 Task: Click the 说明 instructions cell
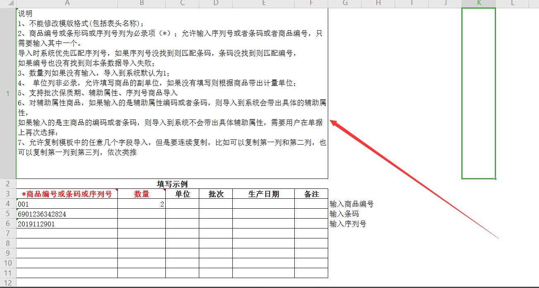coord(172,93)
